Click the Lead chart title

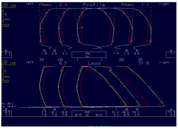click(94, 63)
